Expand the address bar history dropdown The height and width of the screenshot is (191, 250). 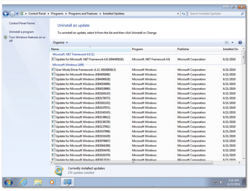click(x=178, y=14)
